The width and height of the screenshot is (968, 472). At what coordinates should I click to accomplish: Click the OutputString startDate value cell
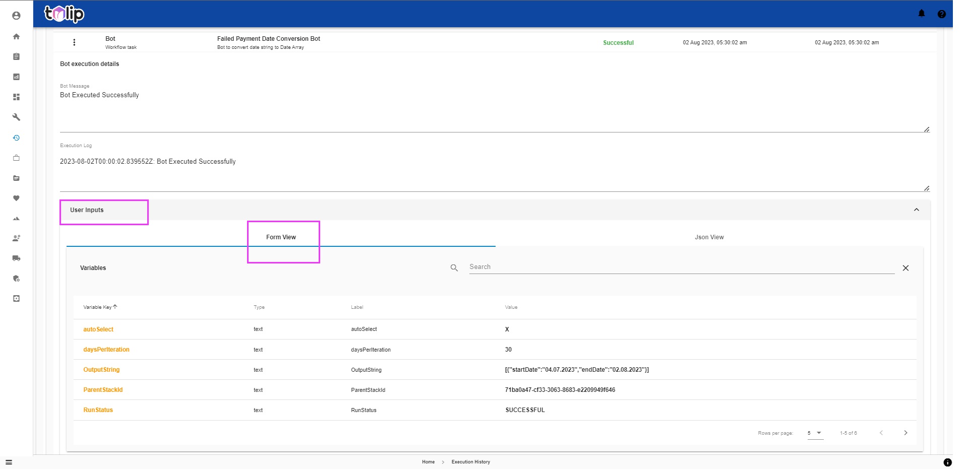(x=577, y=370)
